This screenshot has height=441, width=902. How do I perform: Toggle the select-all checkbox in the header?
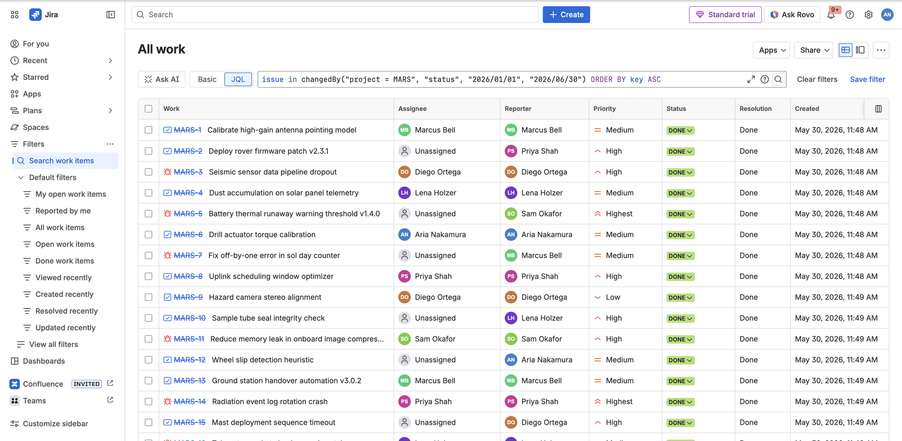(x=149, y=109)
